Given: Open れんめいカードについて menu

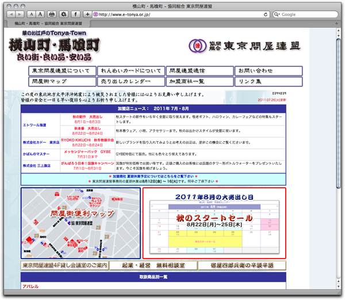Looking at the screenshot, I should point(131,71).
